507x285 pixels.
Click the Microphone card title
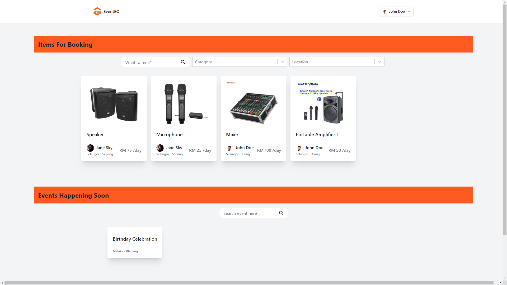click(169, 135)
